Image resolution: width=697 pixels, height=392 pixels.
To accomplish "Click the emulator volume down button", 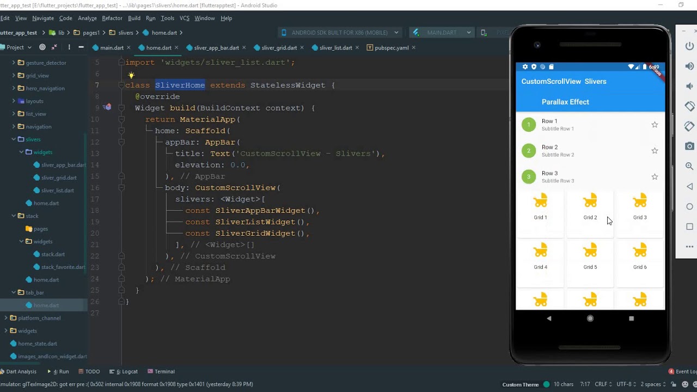I will [689, 86].
